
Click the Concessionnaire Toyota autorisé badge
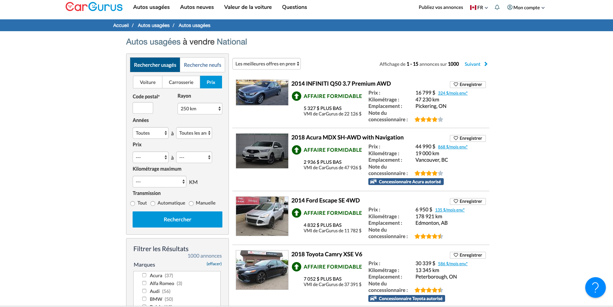(x=407, y=298)
